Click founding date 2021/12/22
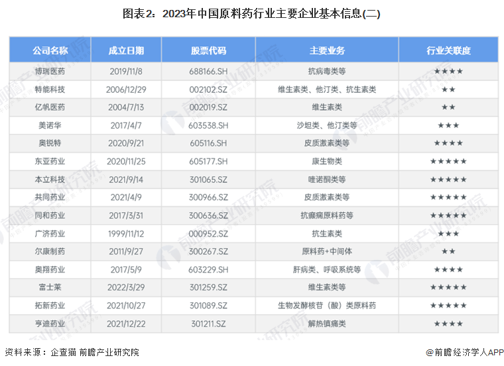Viewport: 504px width, 366px height. point(126,324)
